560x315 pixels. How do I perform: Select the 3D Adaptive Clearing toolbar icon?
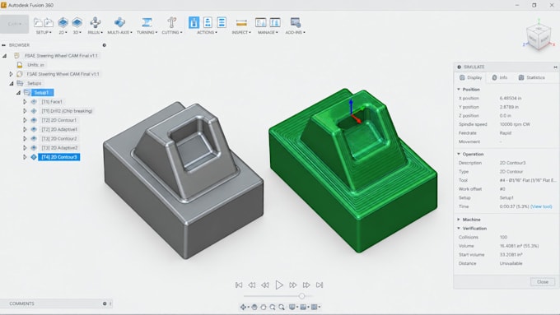point(77,22)
